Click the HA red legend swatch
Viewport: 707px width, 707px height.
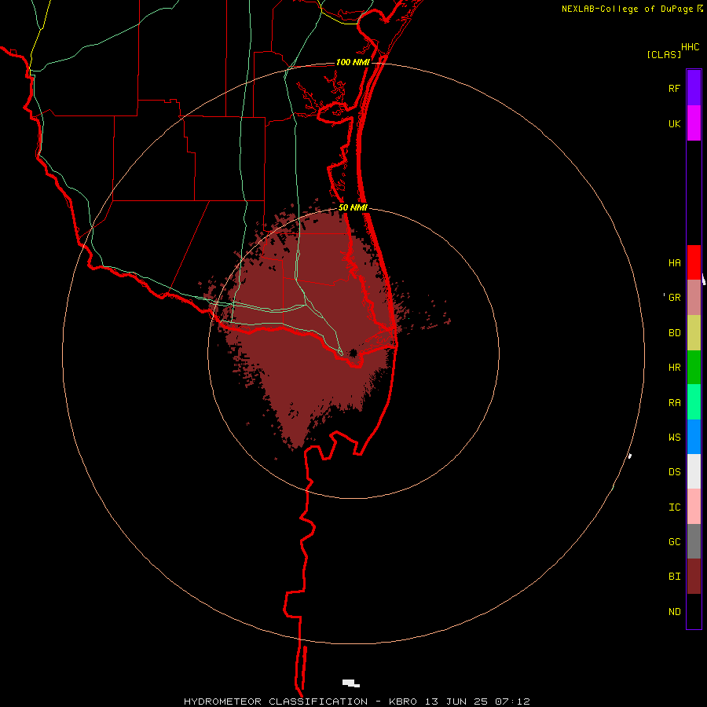coord(694,262)
